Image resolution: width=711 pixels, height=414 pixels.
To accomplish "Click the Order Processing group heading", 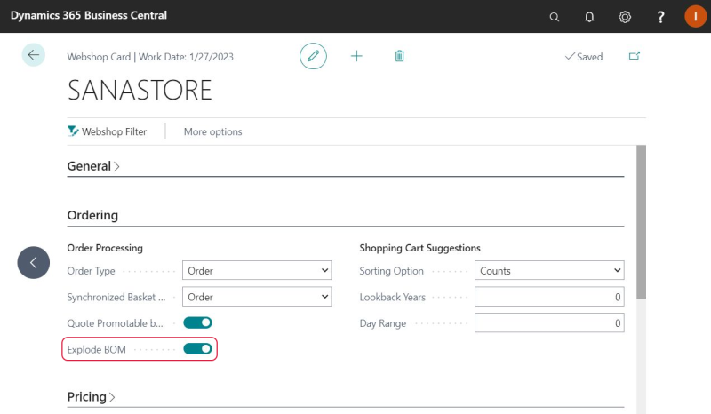I will pyautogui.click(x=105, y=248).
